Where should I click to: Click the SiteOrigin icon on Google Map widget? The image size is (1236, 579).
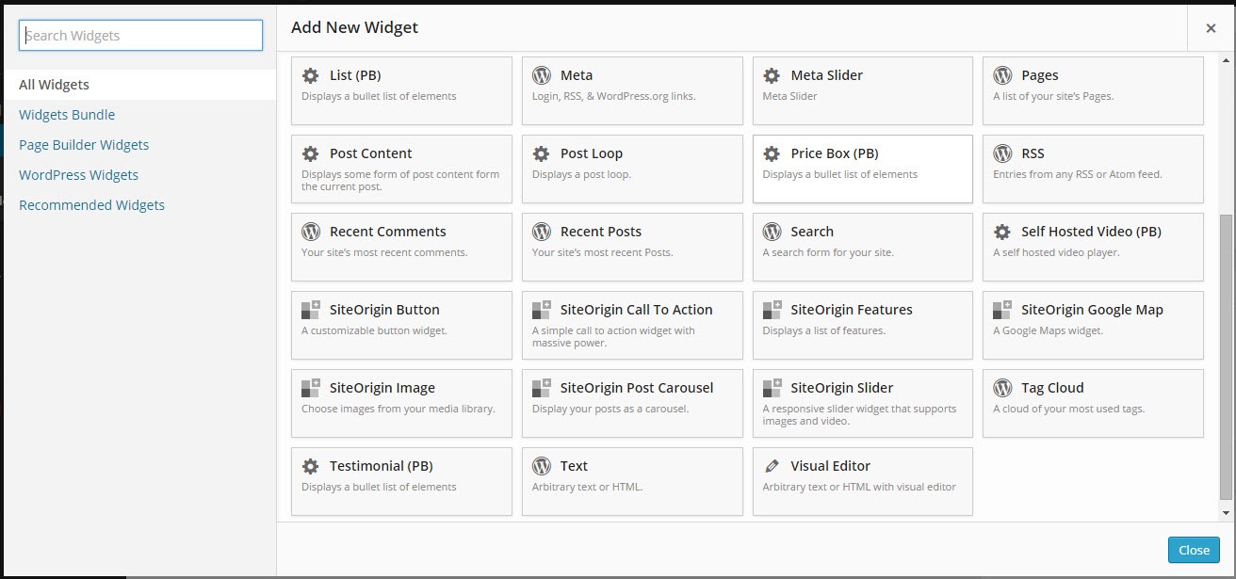click(x=1002, y=310)
